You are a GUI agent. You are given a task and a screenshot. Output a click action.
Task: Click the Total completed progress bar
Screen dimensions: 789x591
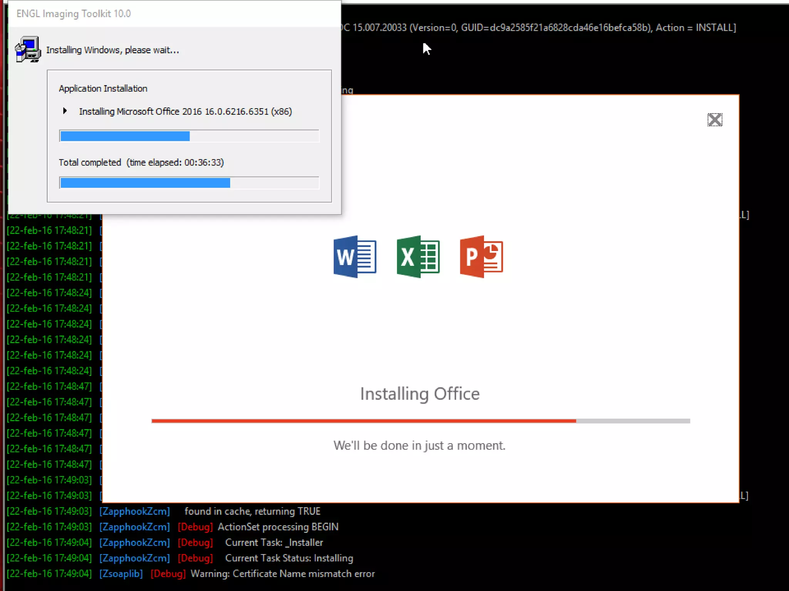[x=189, y=183]
